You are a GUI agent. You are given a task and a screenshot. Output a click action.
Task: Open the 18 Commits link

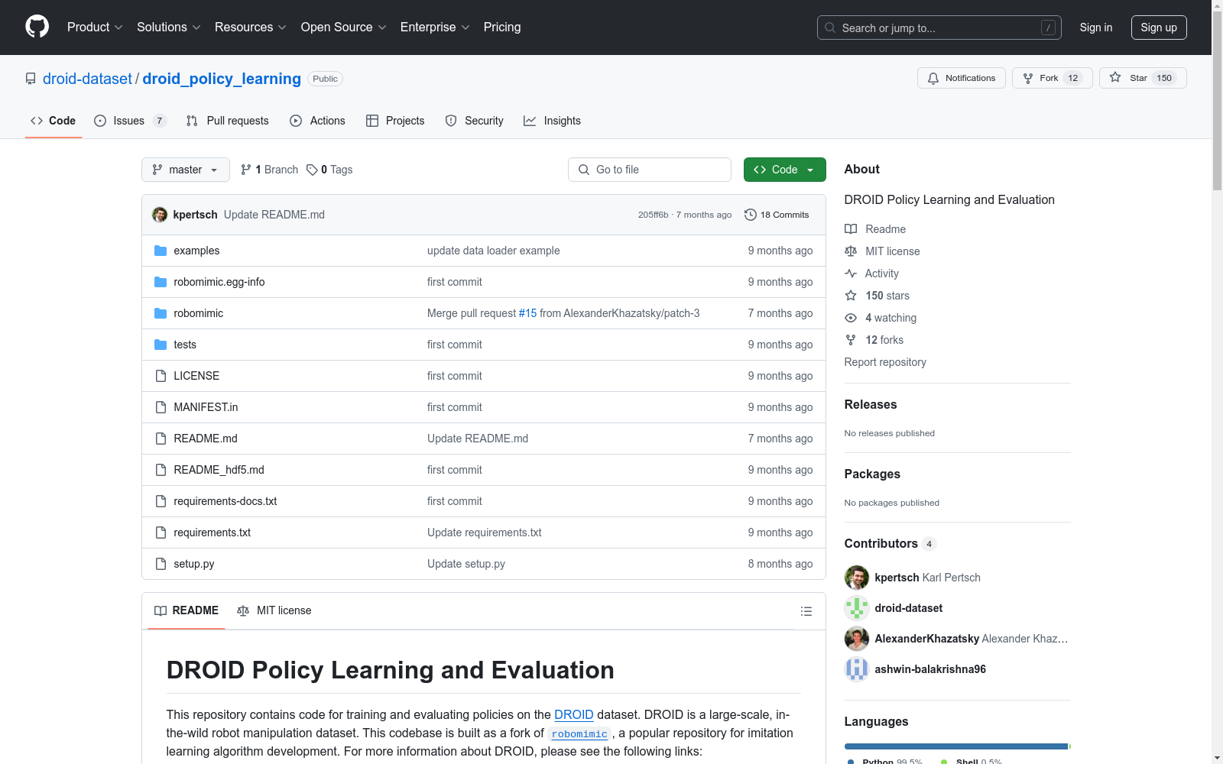pos(777,215)
